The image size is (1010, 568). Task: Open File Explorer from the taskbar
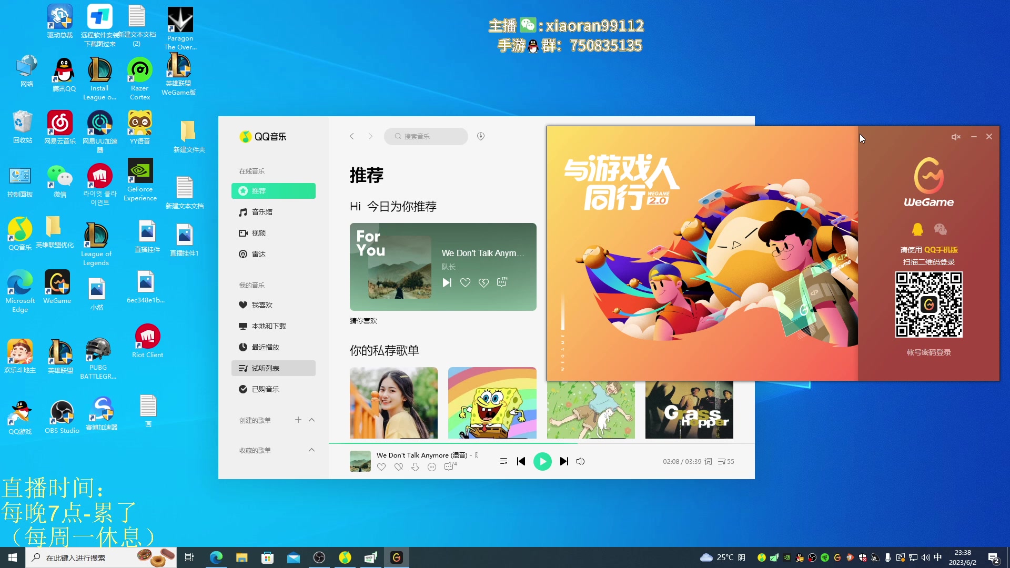coord(241,557)
